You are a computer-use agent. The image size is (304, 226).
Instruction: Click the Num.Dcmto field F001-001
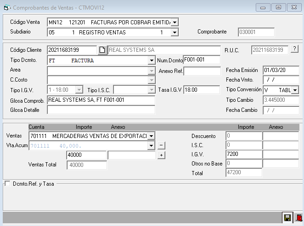point(201,60)
